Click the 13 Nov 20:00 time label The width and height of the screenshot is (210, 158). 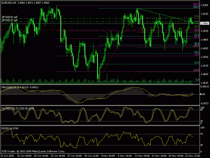pyautogui.click(x=159, y=156)
